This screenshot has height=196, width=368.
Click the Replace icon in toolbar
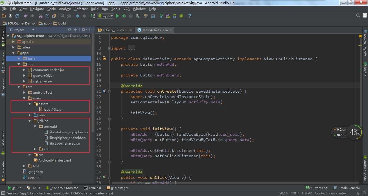[69, 16]
